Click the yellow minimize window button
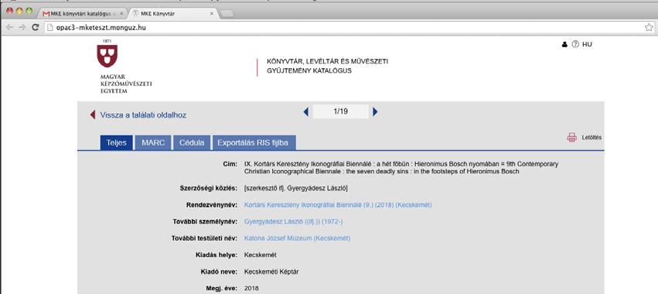The image size is (658, 294). click(x=19, y=12)
